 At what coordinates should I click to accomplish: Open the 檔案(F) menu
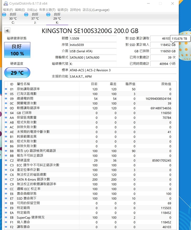(8, 10)
